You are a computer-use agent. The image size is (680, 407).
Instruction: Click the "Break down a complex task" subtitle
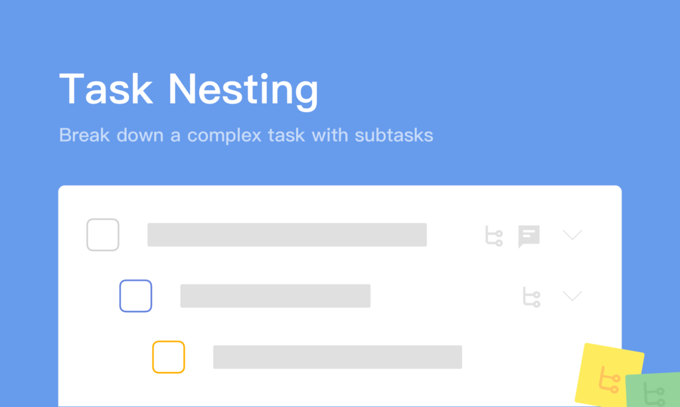coord(246,135)
